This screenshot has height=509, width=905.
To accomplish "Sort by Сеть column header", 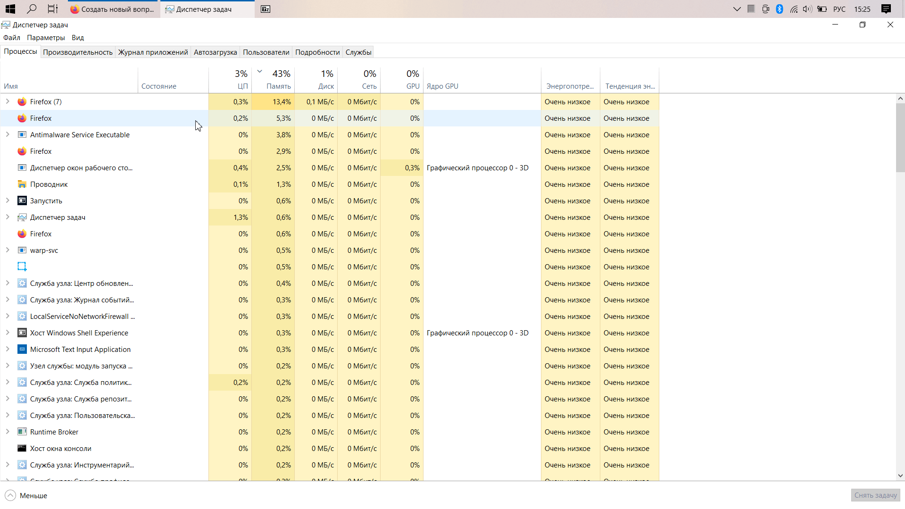I will point(359,80).
